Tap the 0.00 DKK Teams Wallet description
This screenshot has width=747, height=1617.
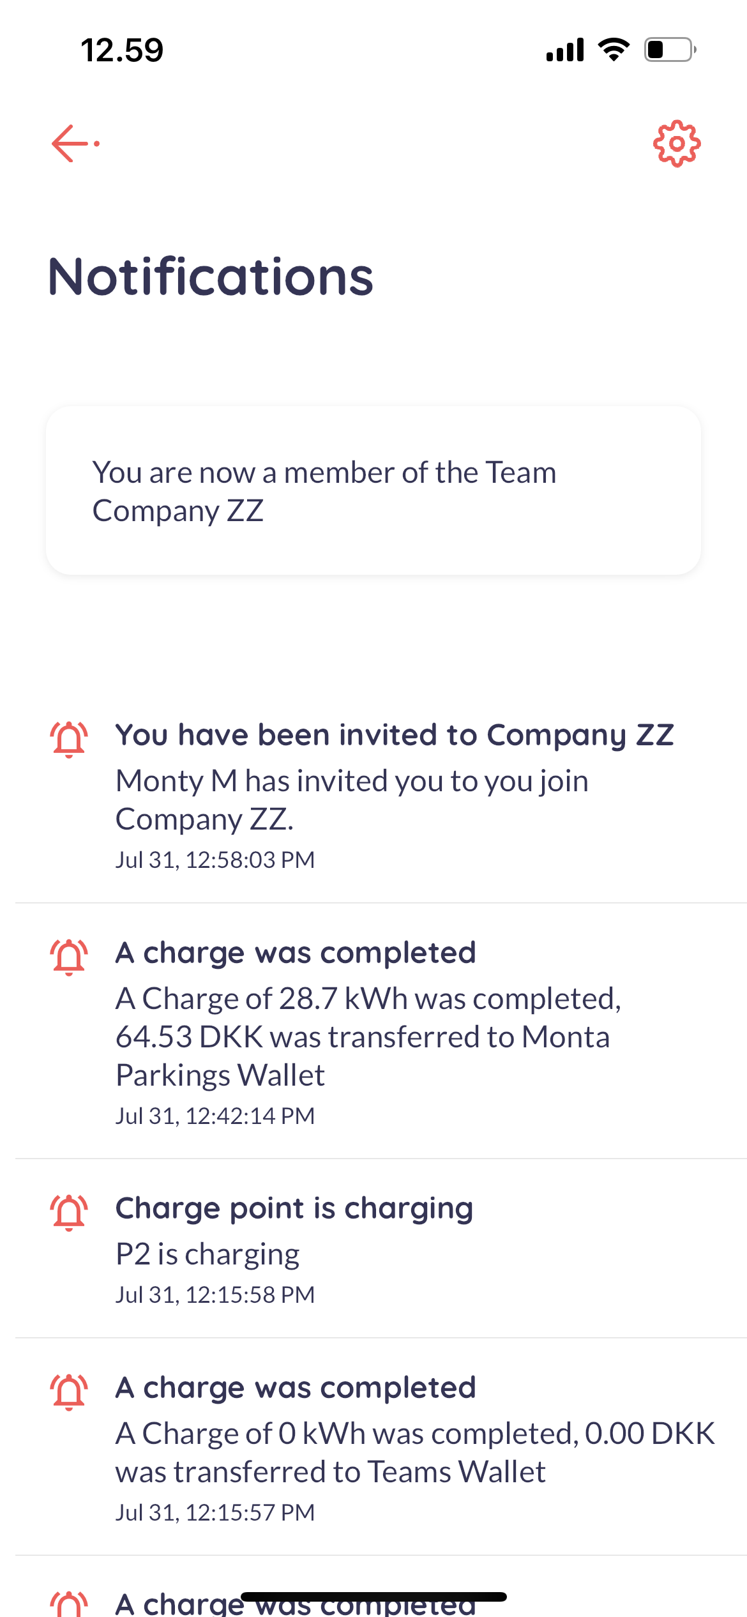pos(415,1452)
